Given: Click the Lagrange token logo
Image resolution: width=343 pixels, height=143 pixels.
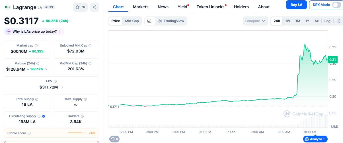Looking at the screenshot, I should pyautogui.click(x=7, y=7).
